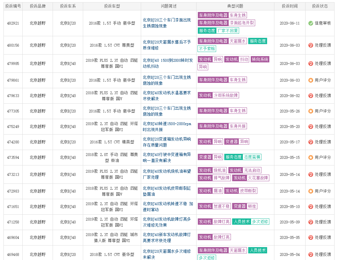This screenshot has height=260, width=338.
Task: Click 投诉时间 column header
Action: pos(290,6)
